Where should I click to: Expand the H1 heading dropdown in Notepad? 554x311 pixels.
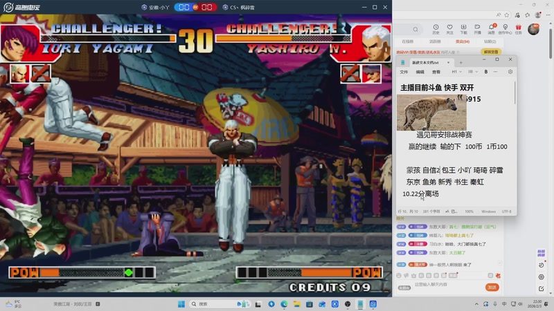pos(457,72)
